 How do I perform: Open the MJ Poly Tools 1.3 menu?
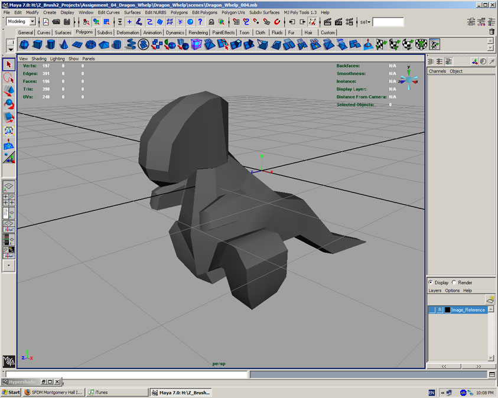coord(300,12)
